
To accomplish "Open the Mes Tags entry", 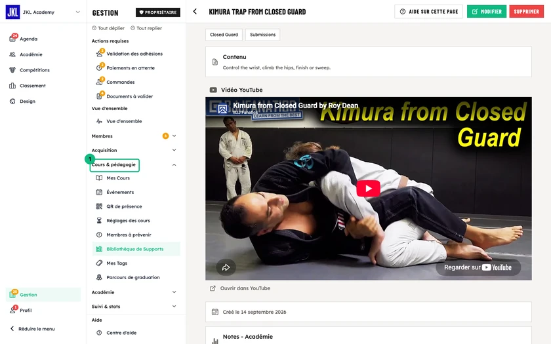I will coord(136,263).
